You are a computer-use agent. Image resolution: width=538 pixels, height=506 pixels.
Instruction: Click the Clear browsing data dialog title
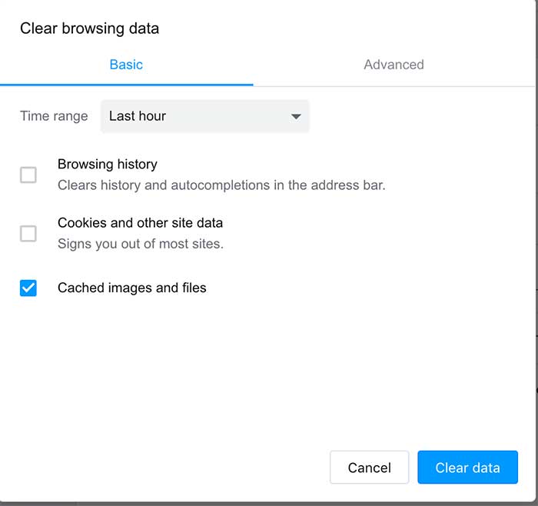[x=90, y=28]
